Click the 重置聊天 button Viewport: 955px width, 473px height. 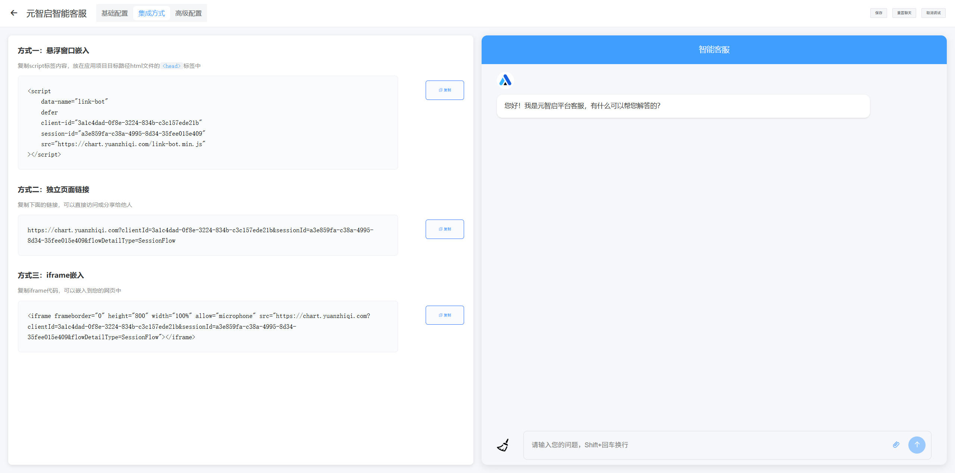tap(904, 13)
